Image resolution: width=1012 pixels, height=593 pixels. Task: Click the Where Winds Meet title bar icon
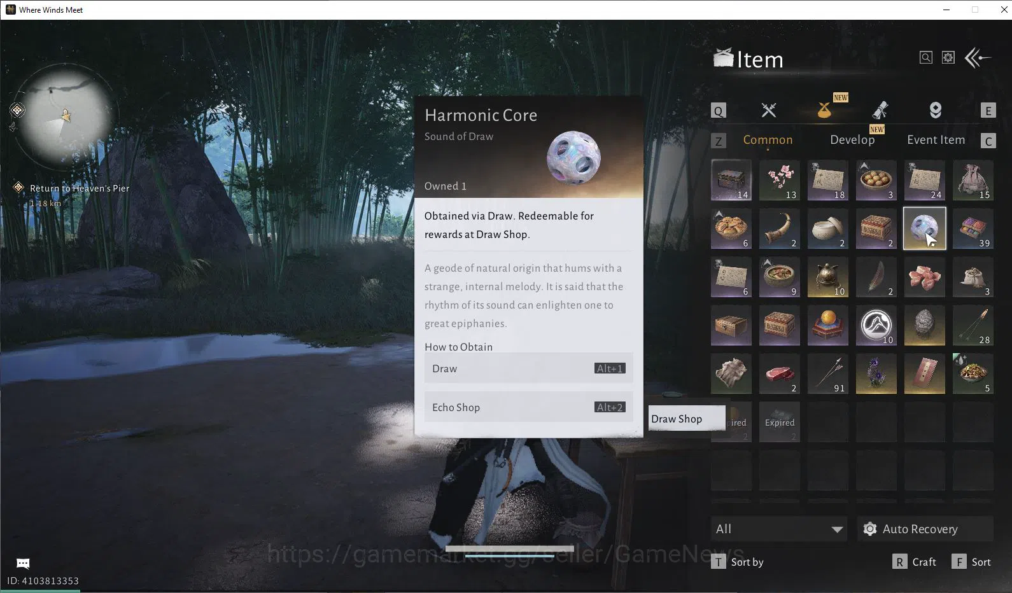click(10, 10)
